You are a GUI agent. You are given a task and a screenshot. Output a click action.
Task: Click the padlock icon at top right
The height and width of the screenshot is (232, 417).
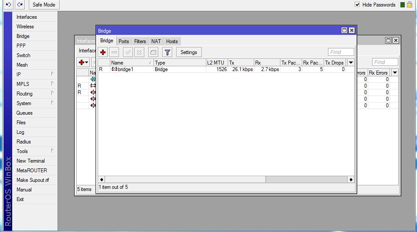point(410,5)
